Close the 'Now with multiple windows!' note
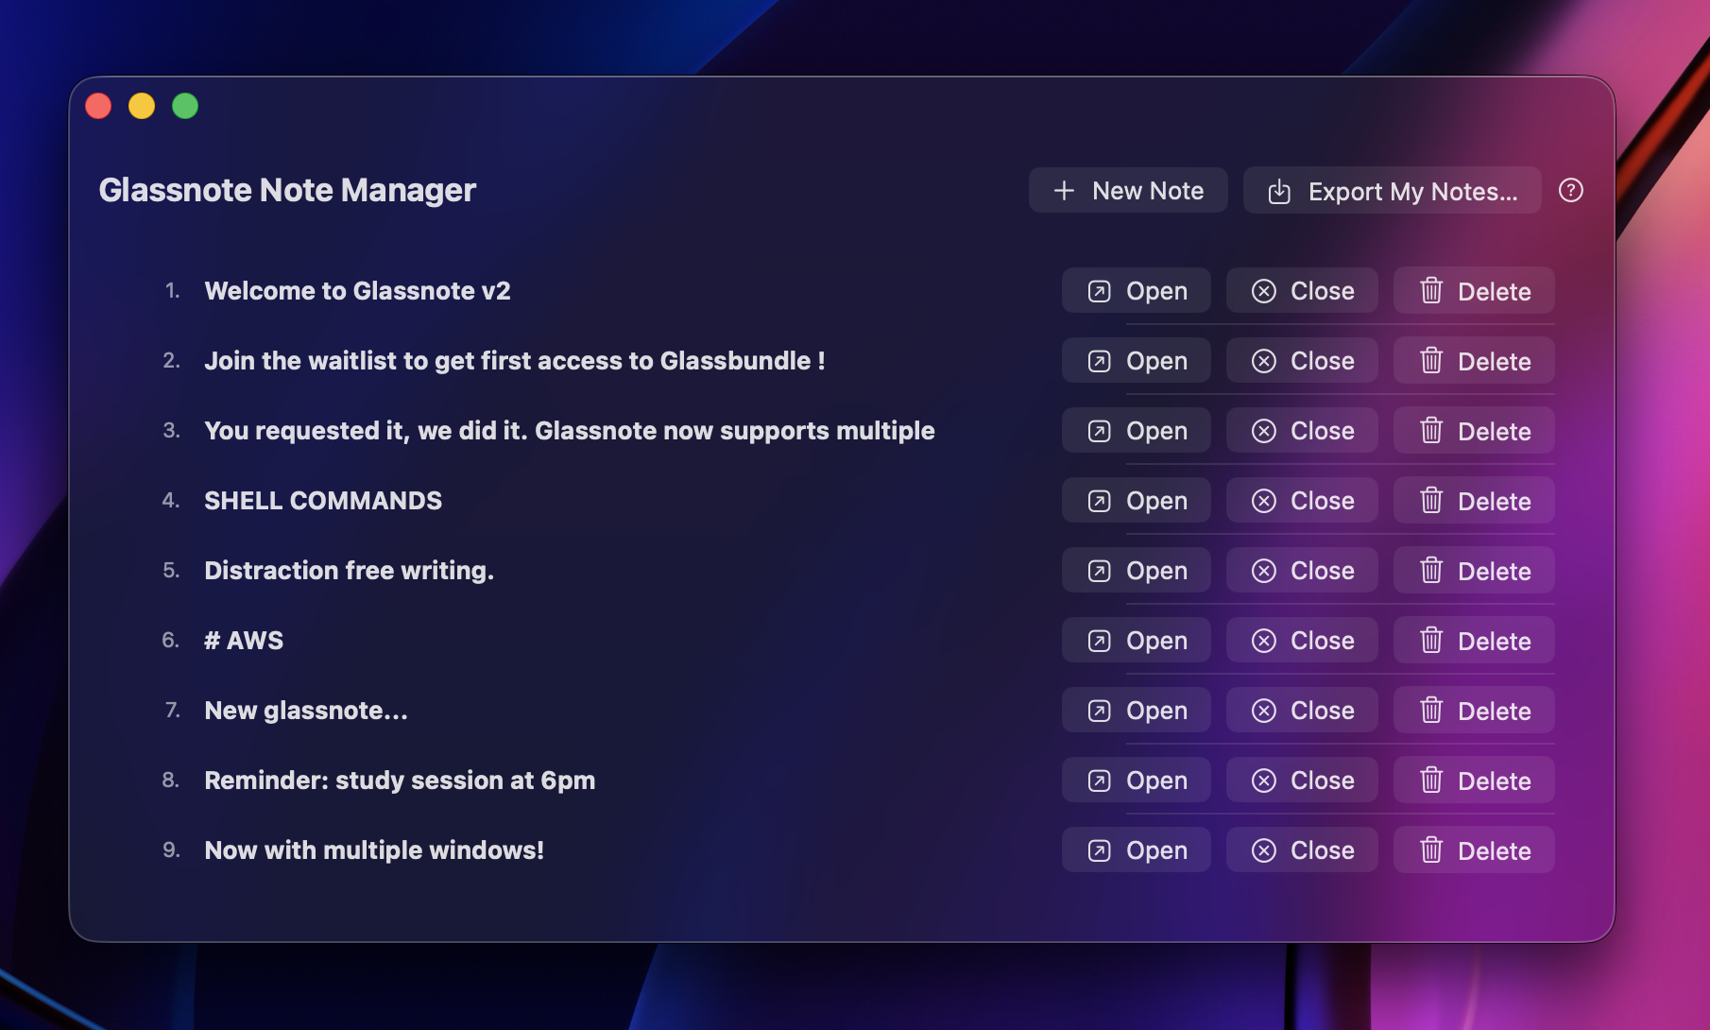The width and height of the screenshot is (1710, 1030). click(x=1302, y=850)
